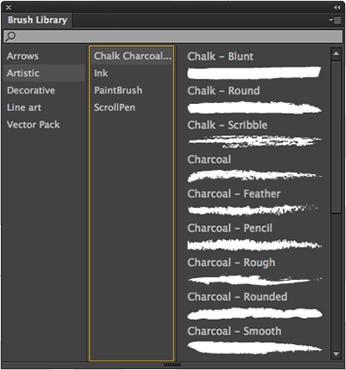Click the bottom panel resize grip
The width and height of the screenshot is (346, 370).
pyautogui.click(x=172, y=365)
